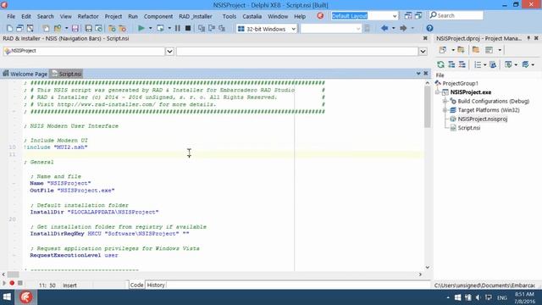Click the Save file toolbar icon

click(75, 28)
